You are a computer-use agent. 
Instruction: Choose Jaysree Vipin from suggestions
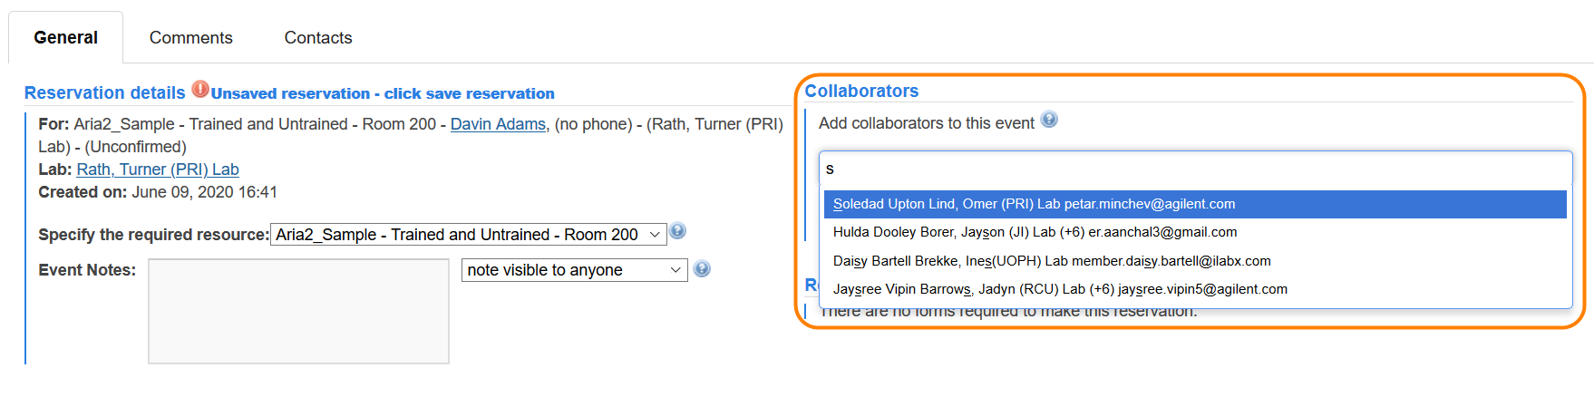click(x=1059, y=289)
